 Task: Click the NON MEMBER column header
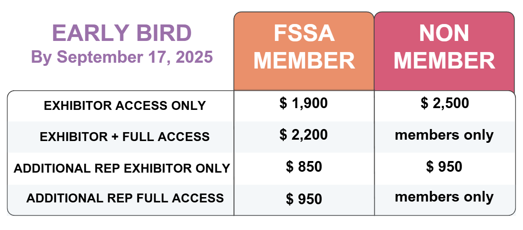(x=444, y=51)
